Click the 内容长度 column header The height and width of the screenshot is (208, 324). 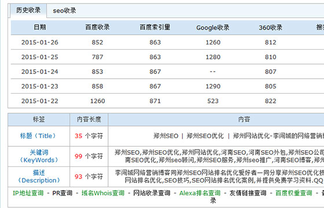coord(89,120)
